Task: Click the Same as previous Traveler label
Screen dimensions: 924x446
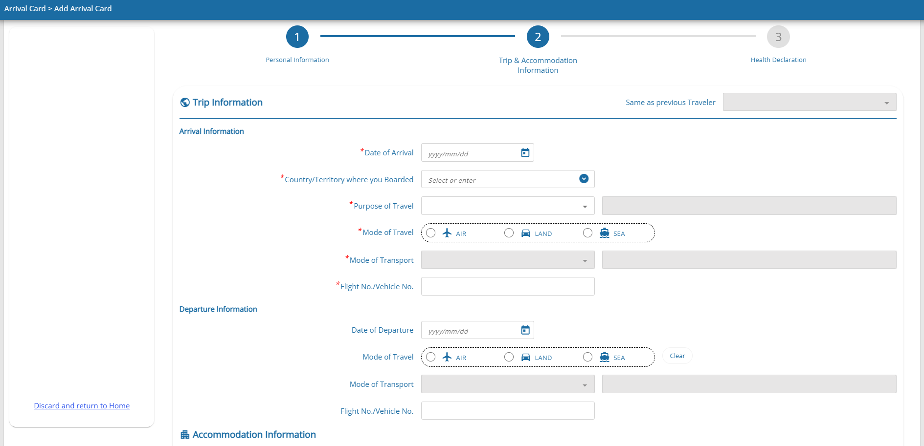Action: 670,103
